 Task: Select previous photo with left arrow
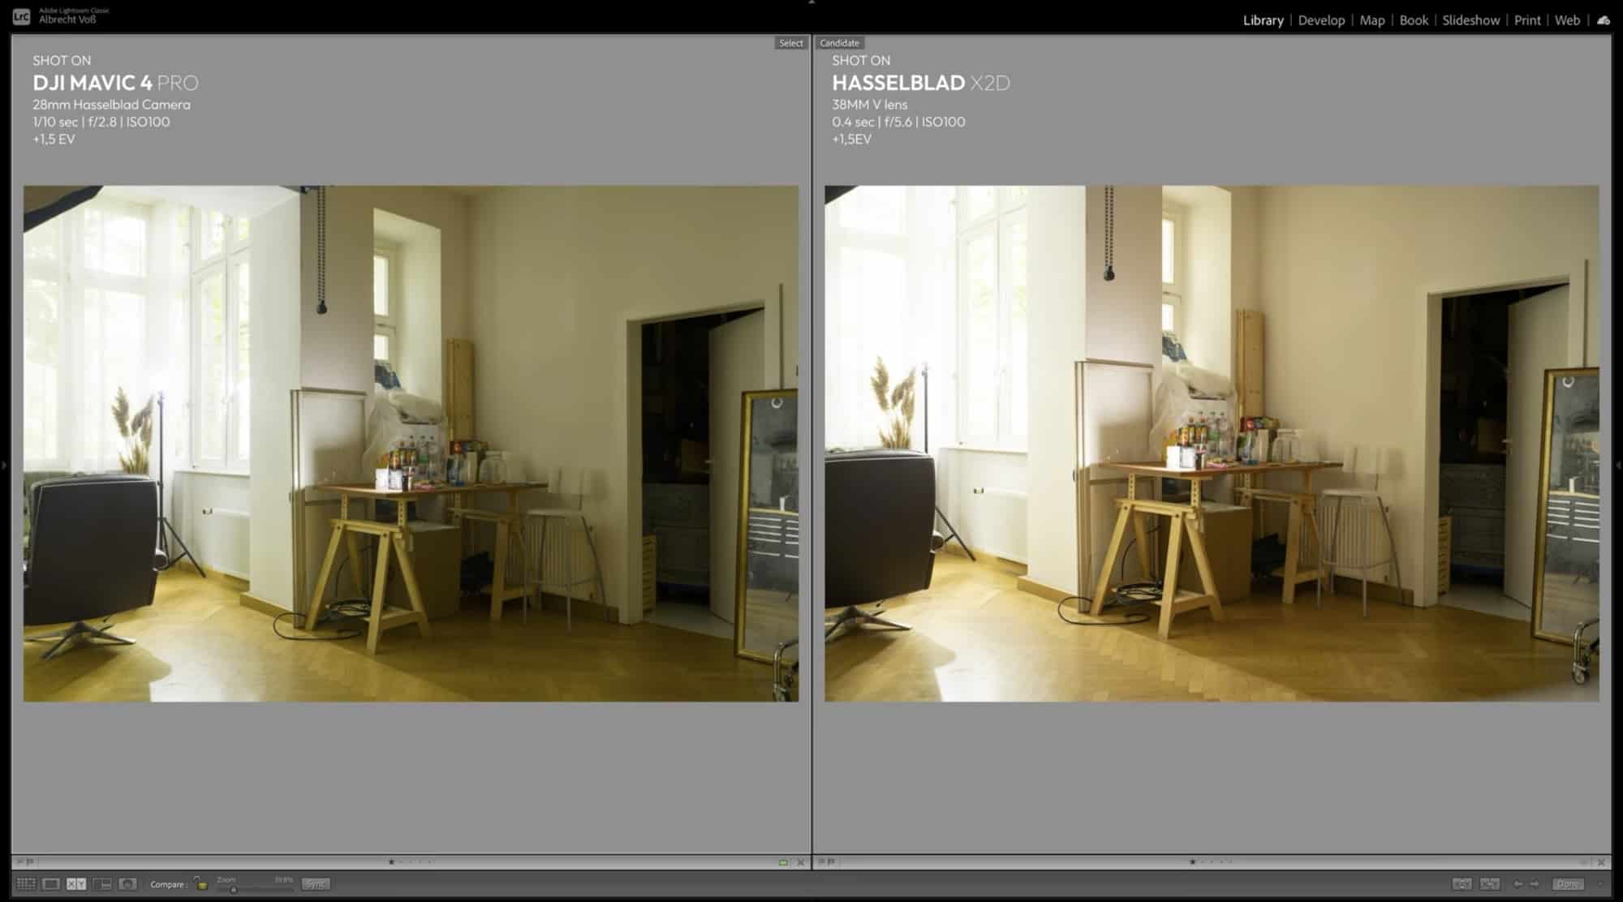coord(1518,883)
